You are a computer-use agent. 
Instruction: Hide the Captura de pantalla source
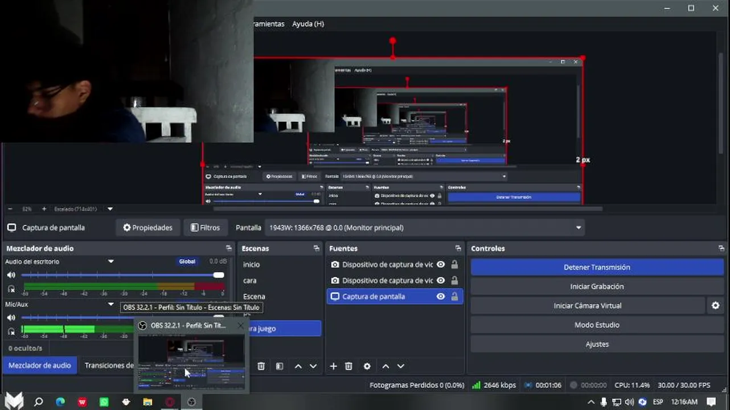point(441,297)
